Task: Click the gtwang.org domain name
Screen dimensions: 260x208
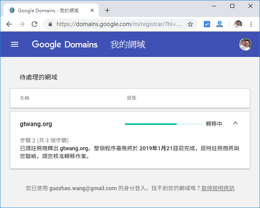Action: (36, 124)
